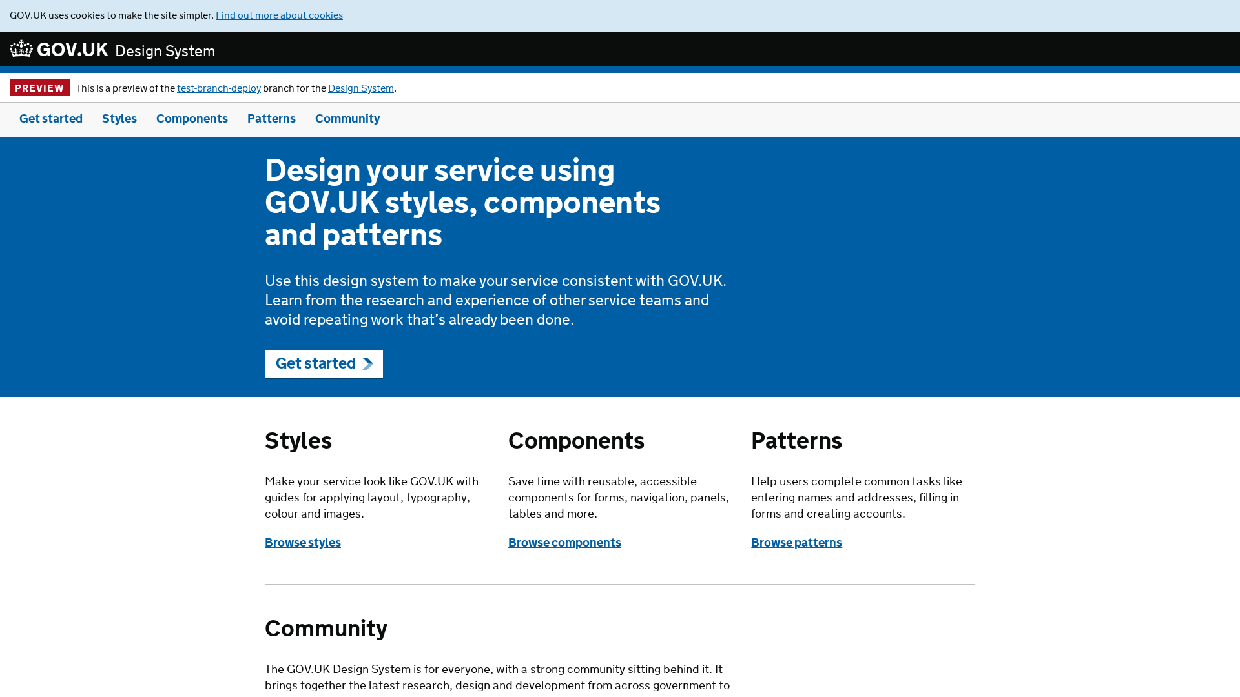
Task: Click the hero heading Design your service
Action: pyautogui.click(x=462, y=203)
